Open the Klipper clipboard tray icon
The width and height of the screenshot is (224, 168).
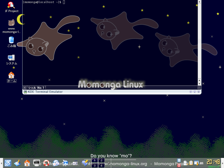click(x=191, y=163)
